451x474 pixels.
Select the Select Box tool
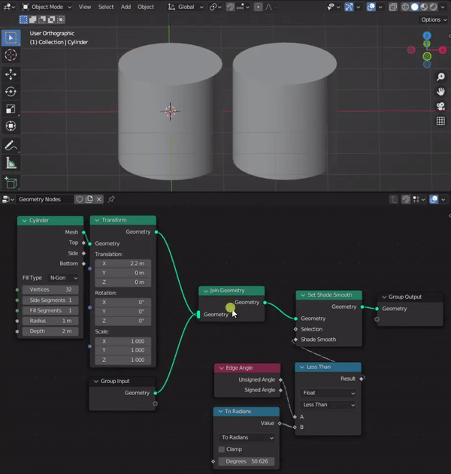(x=11, y=38)
